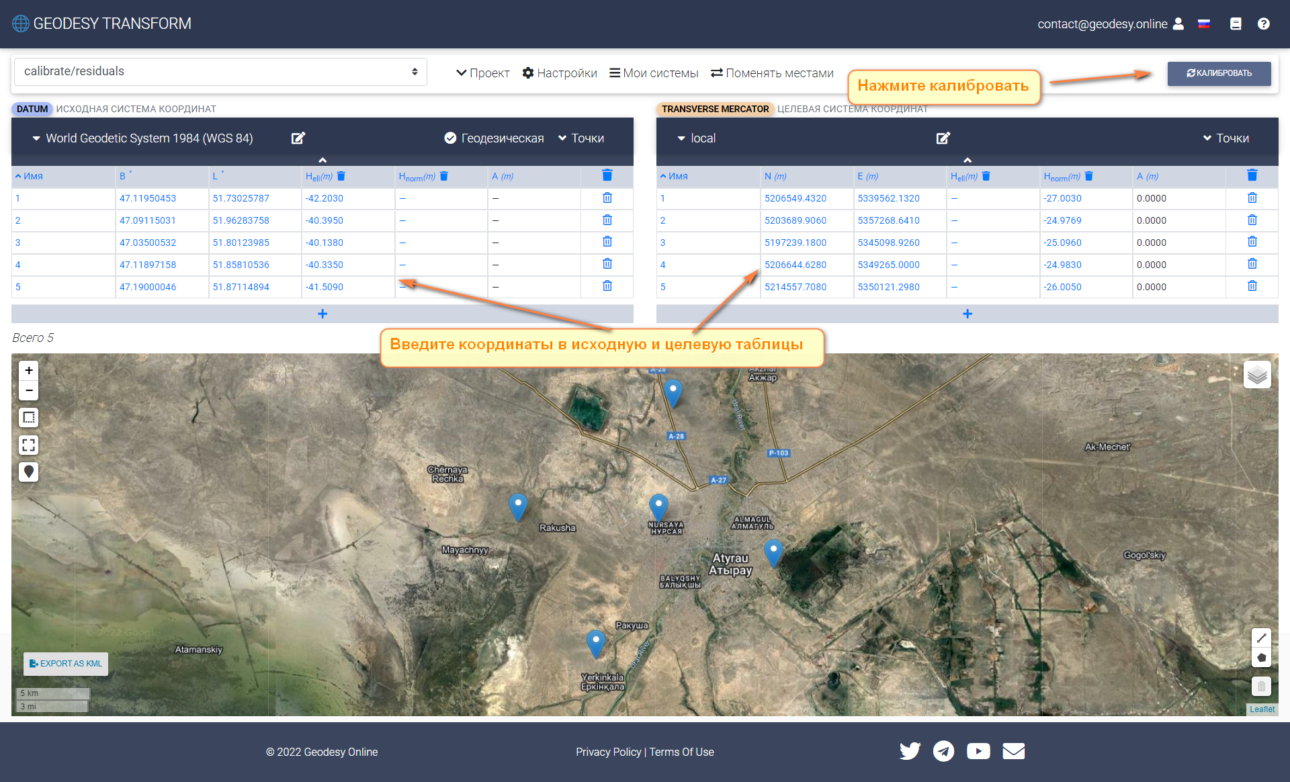Image resolution: width=1290 pixels, height=782 pixels.
Task: Open the Privacy Policy link
Action: tap(608, 752)
